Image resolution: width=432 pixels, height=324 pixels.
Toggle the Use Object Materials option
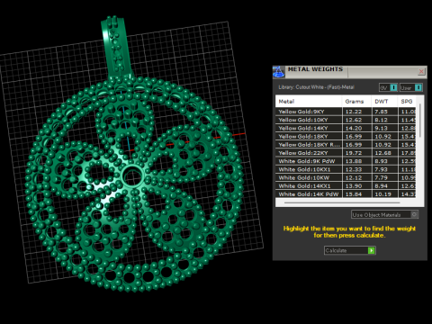pos(385,214)
